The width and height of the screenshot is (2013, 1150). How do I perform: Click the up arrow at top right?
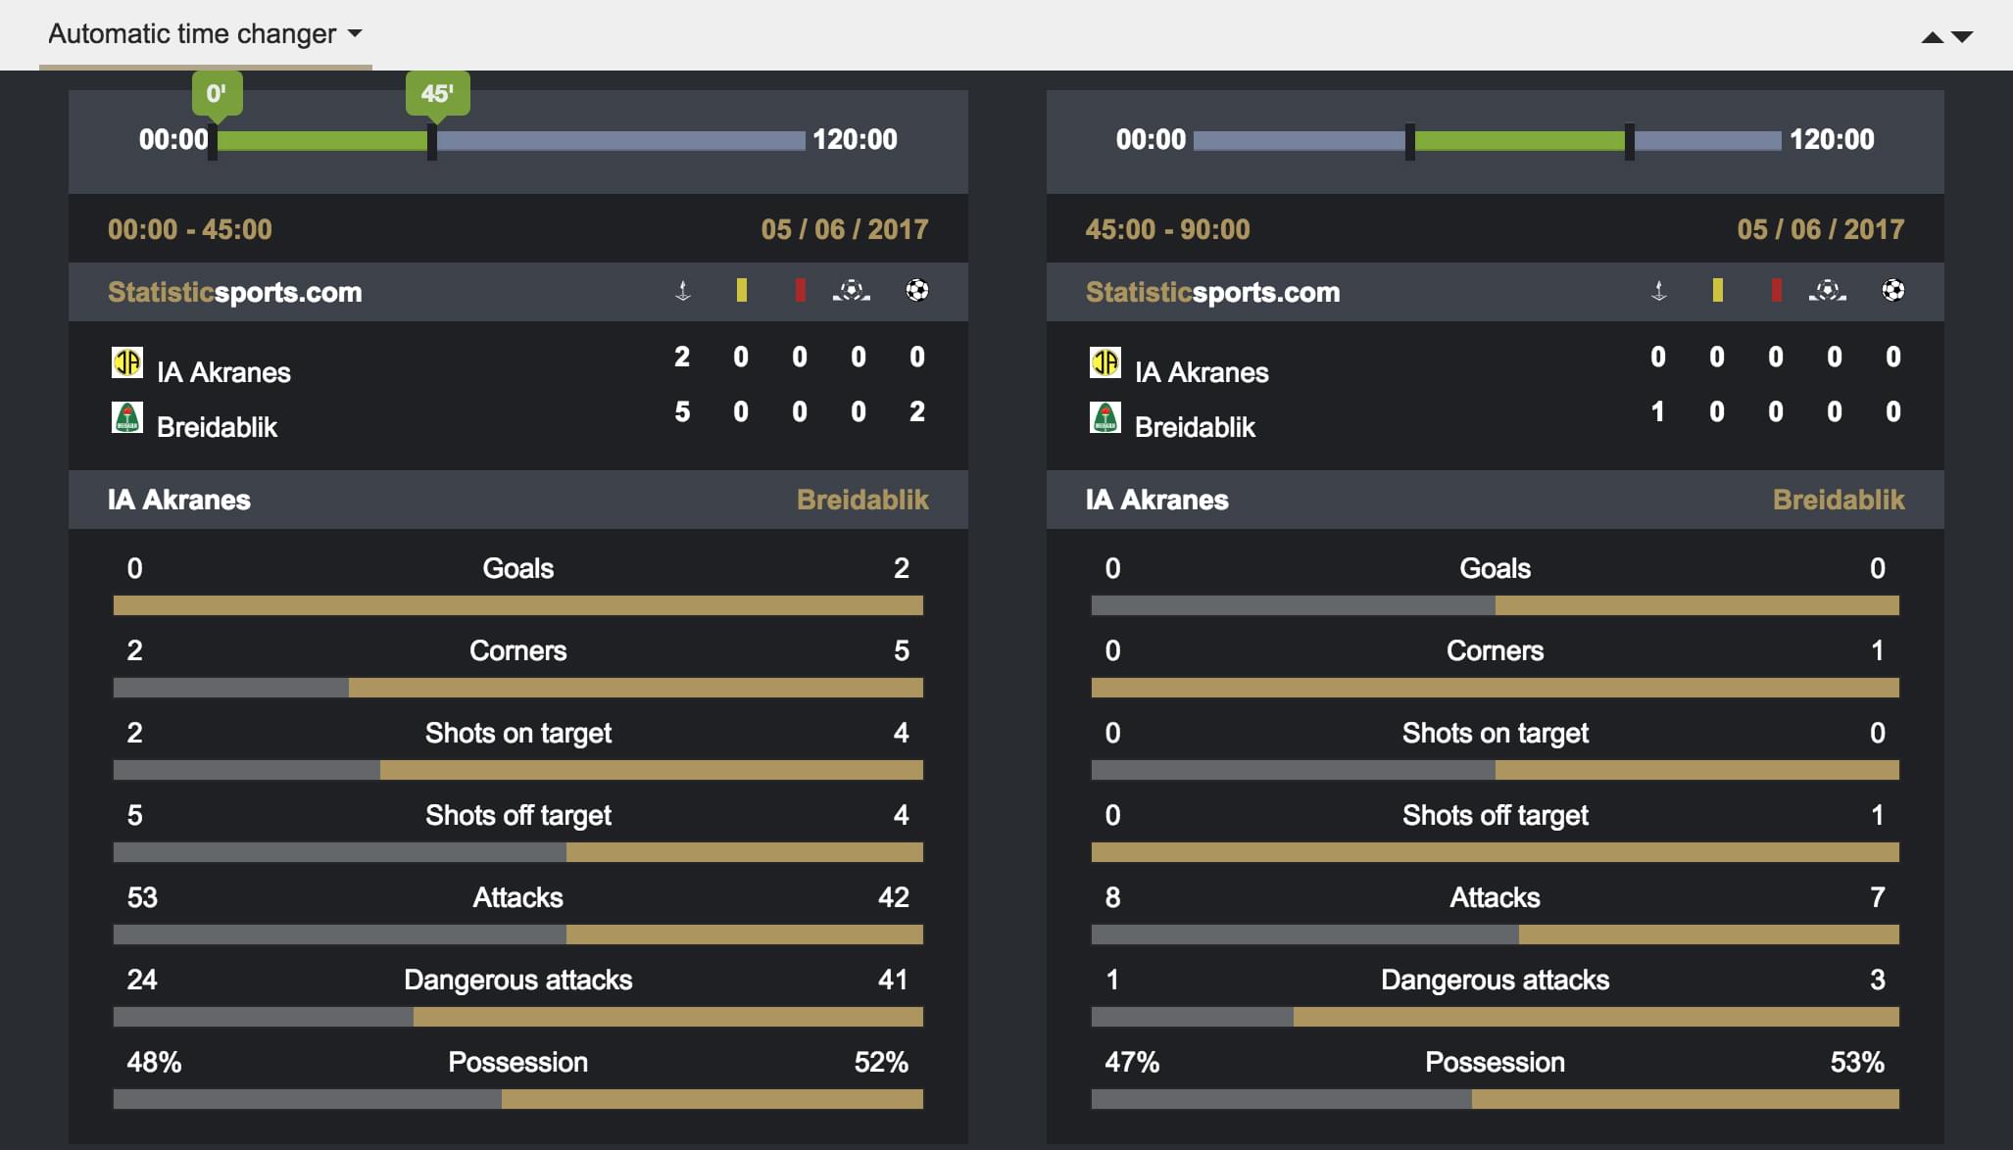[1933, 37]
